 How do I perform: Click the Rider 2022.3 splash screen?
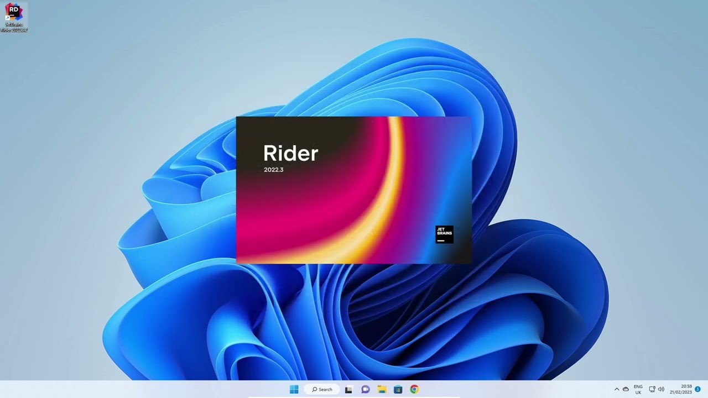[x=354, y=190]
